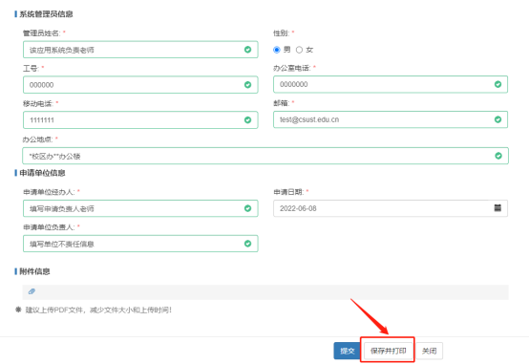Click the 关闭 button
Image resolution: width=529 pixels, height=364 pixels.
(x=429, y=351)
